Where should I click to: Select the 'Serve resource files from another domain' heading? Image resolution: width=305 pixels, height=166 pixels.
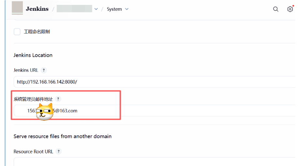tap(63, 136)
